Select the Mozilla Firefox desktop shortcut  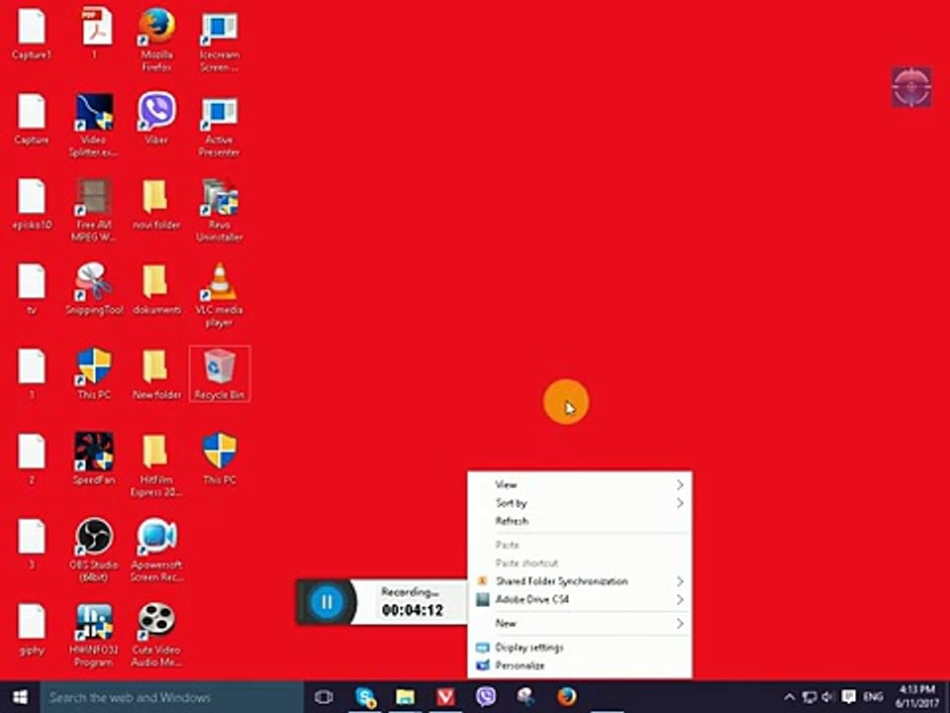pos(156,38)
